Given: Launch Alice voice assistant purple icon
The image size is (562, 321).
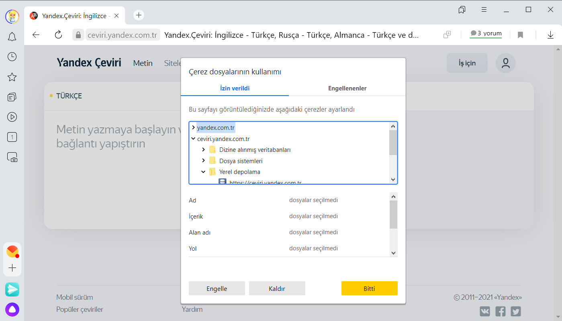Looking at the screenshot, I should click(12, 309).
